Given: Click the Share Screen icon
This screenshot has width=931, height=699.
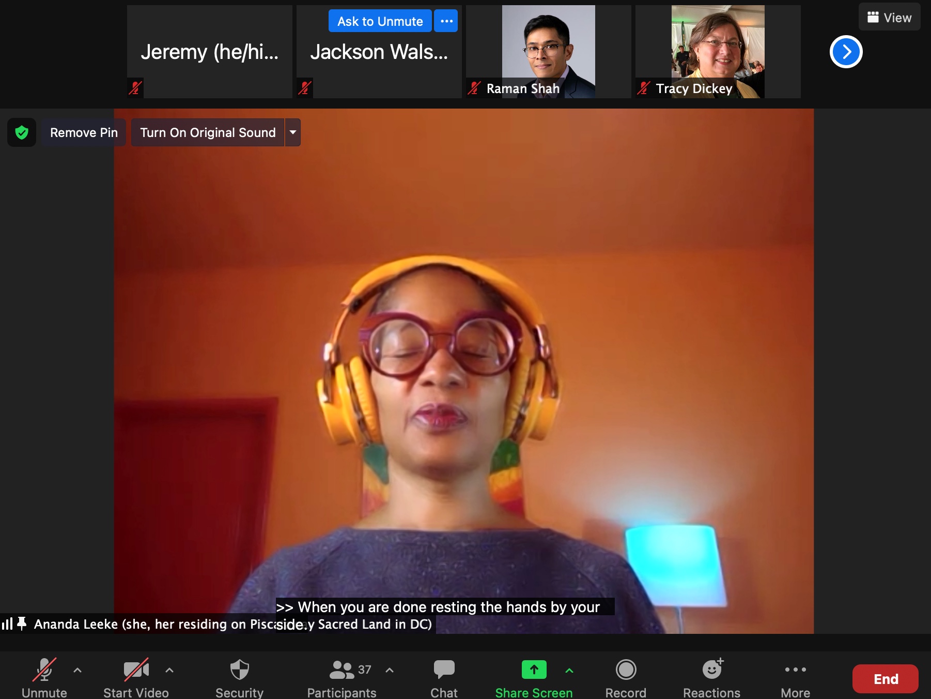Looking at the screenshot, I should (534, 670).
